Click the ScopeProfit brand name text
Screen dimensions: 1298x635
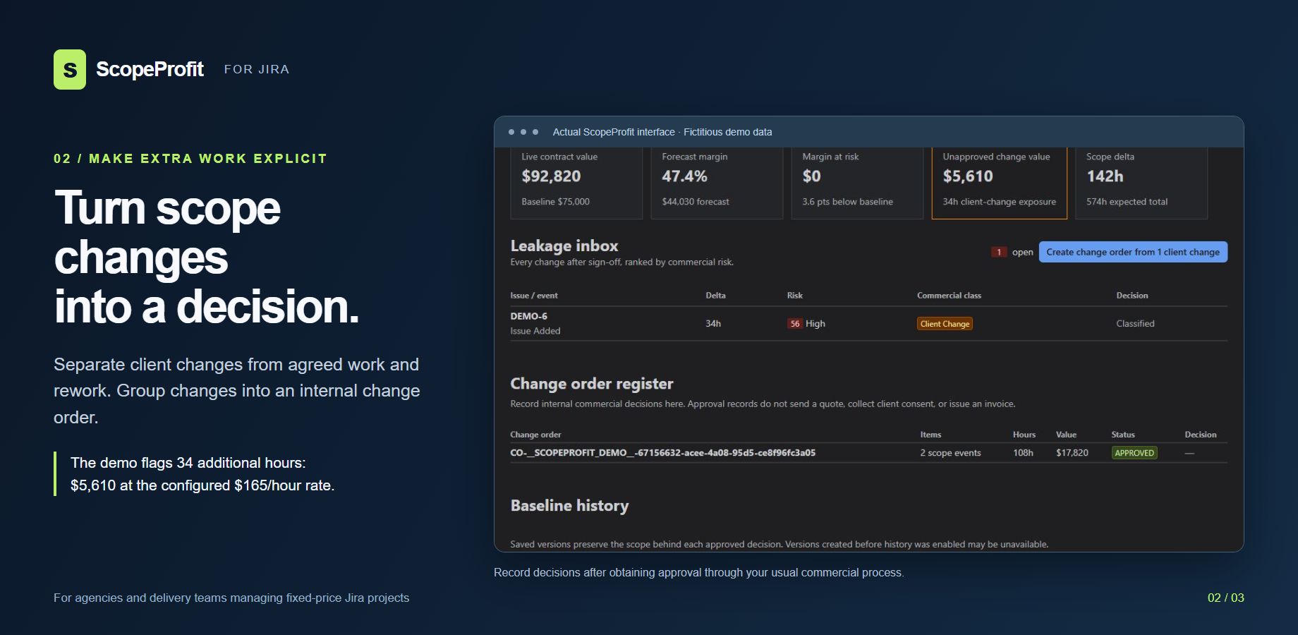tap(150, 69)
